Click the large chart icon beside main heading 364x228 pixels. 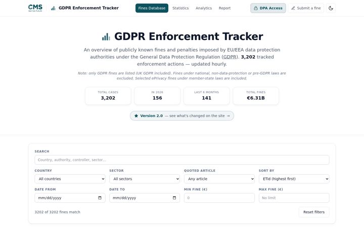point(106,36)
